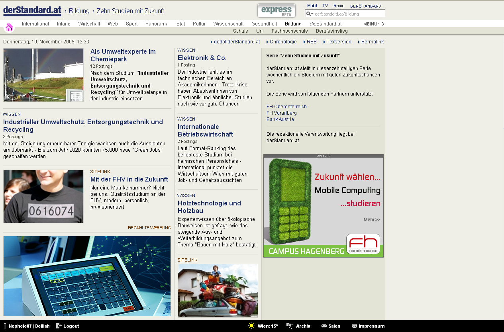Open Mit der FHV in die Zukunft

tap(129, 180)
